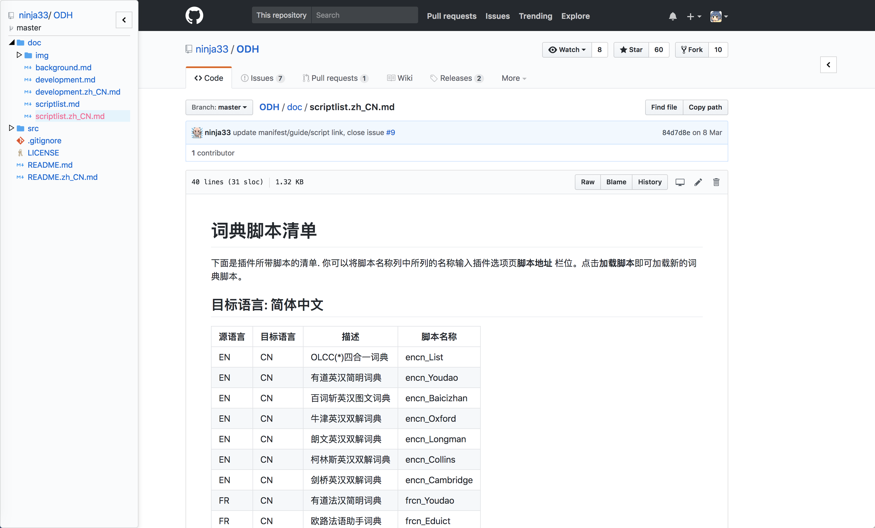This screenshot has width=875, height=528.
Task: Click the GitHub octocat logo
Action: (194, 15)
